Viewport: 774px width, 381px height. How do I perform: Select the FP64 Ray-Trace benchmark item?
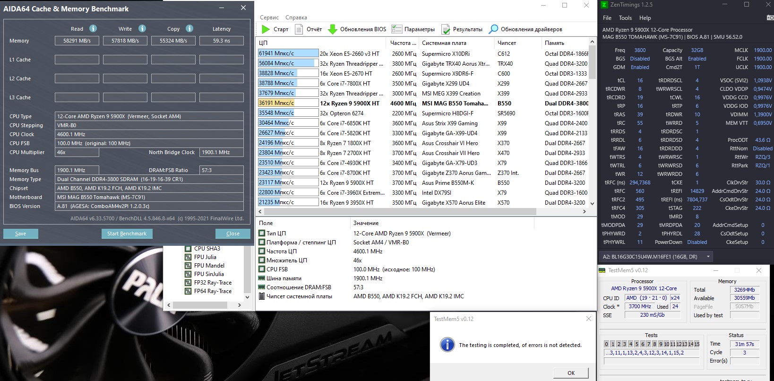208,291
